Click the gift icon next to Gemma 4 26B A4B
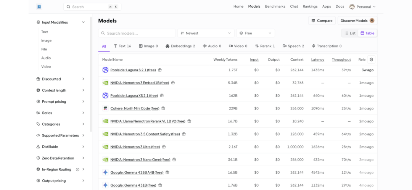 [167, 172]
